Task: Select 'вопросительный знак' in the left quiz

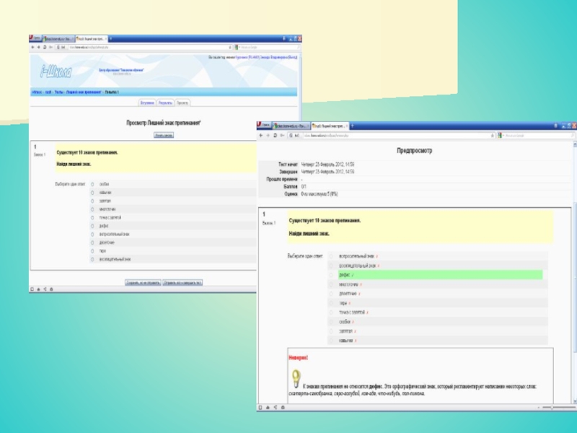Action: pos(92,234)
